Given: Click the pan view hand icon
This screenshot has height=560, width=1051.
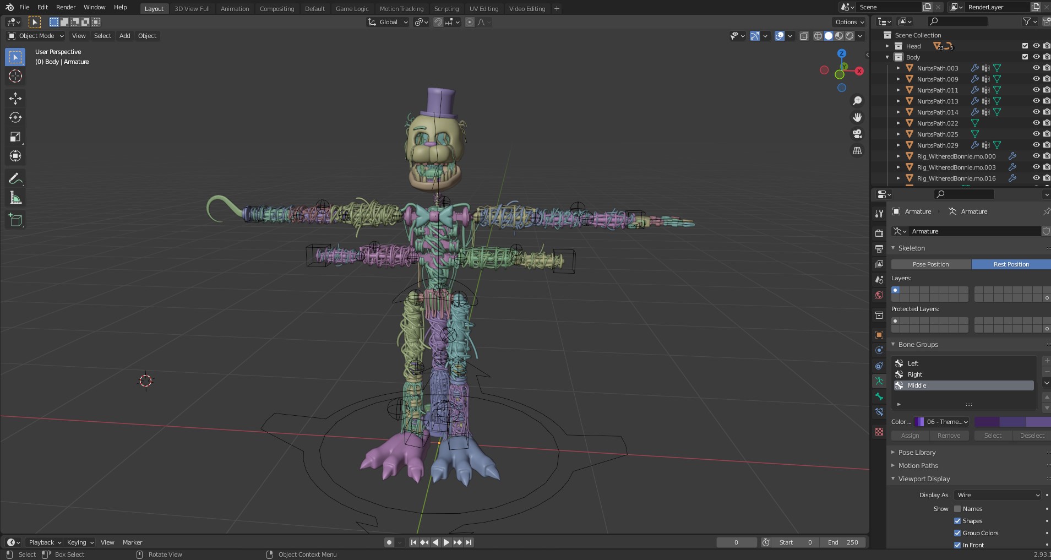Looking at the screenshot, I should tap(857, 117).
